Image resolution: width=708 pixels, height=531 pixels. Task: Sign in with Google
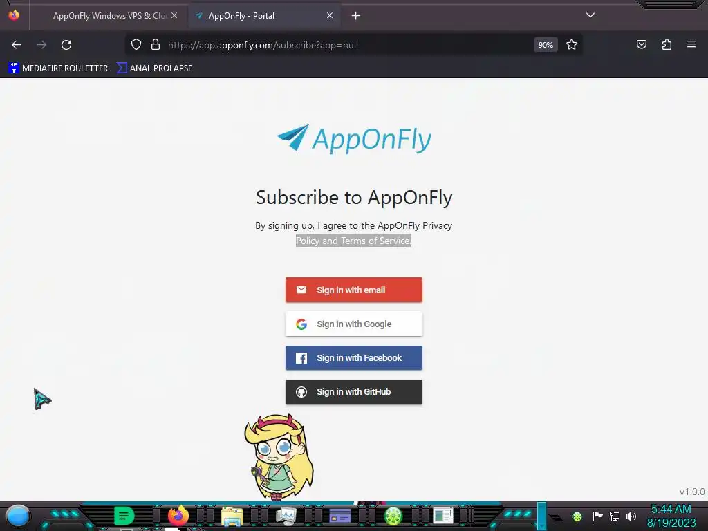(353, 324)
